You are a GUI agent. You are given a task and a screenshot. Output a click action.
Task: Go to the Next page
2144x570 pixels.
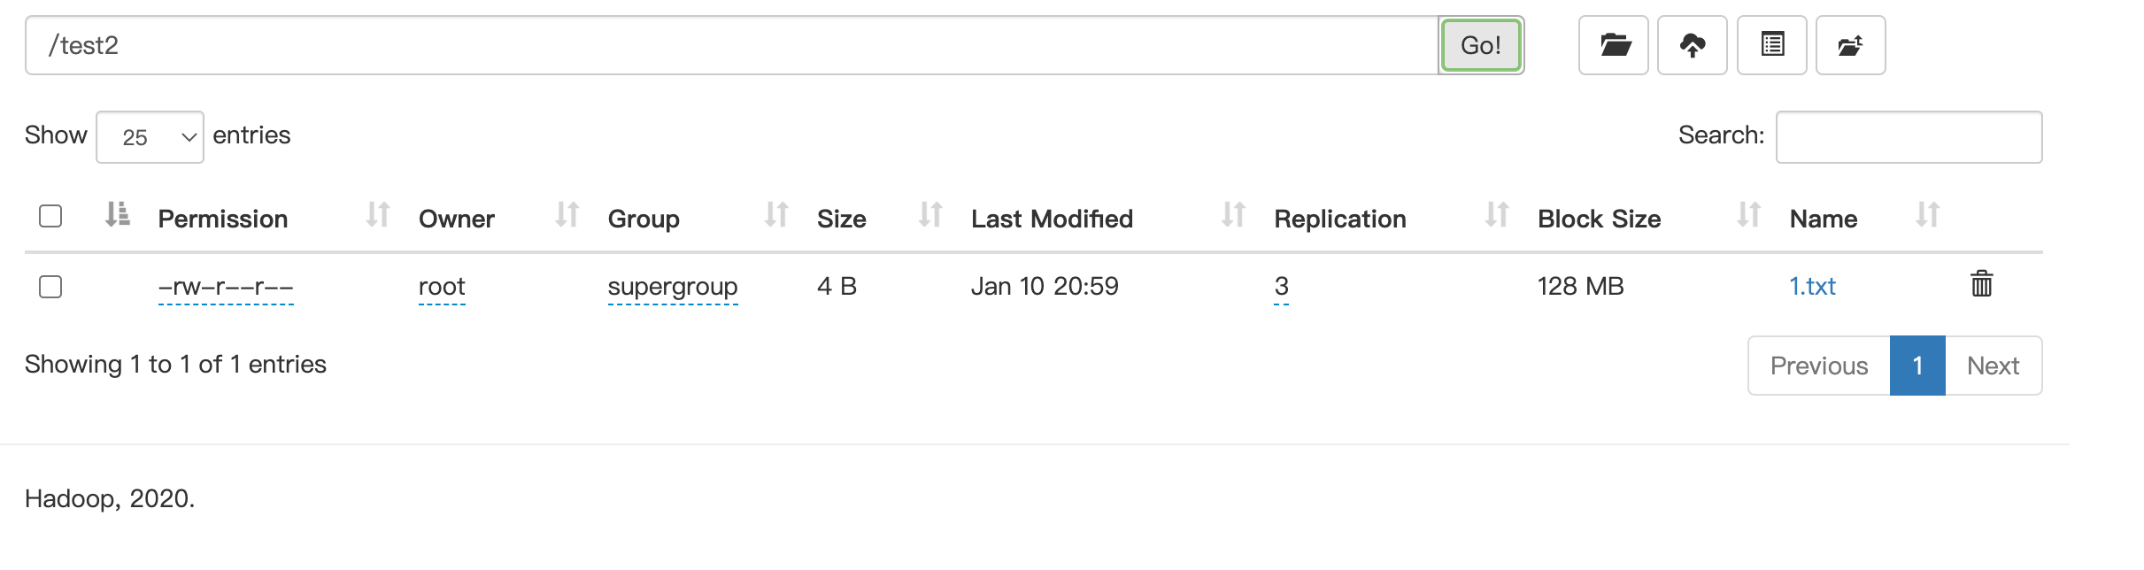pyautogui.click(x=1993, y=366)
